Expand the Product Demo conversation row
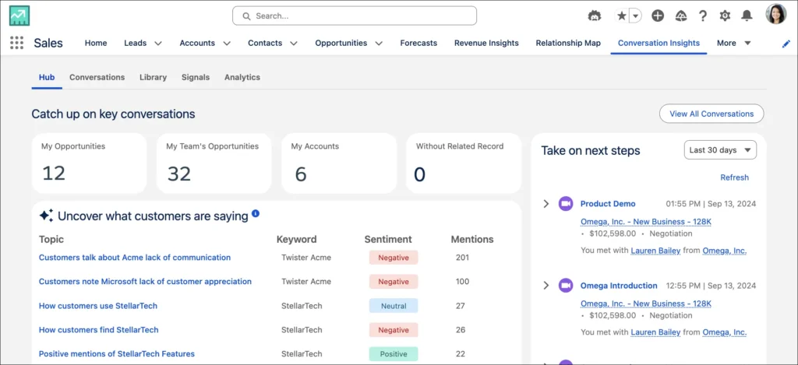Screen dimensions: 798x365 click(546, 203)
